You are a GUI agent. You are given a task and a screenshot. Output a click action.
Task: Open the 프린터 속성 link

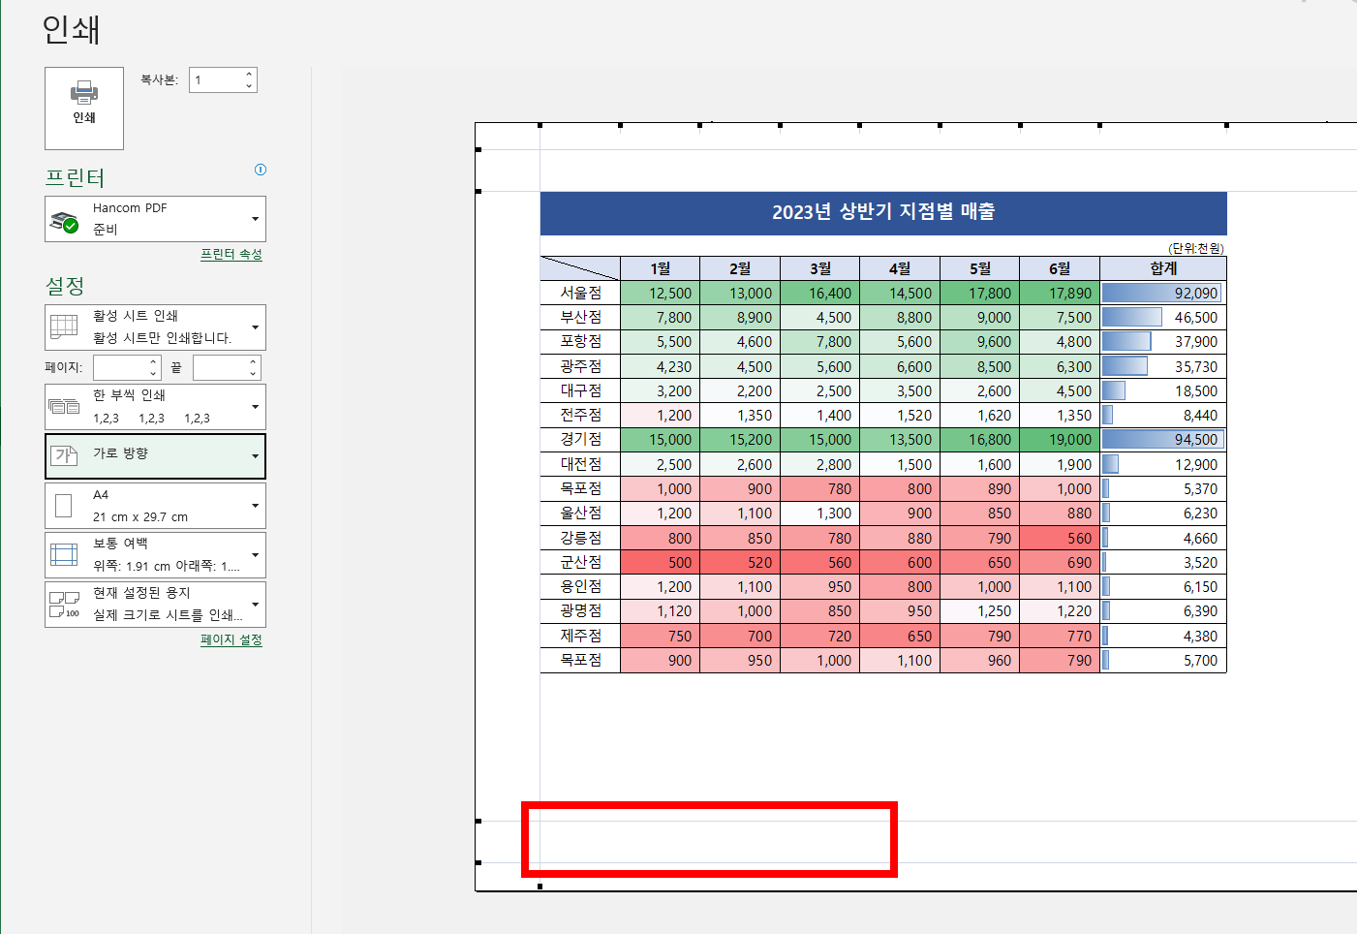[231, 254]
